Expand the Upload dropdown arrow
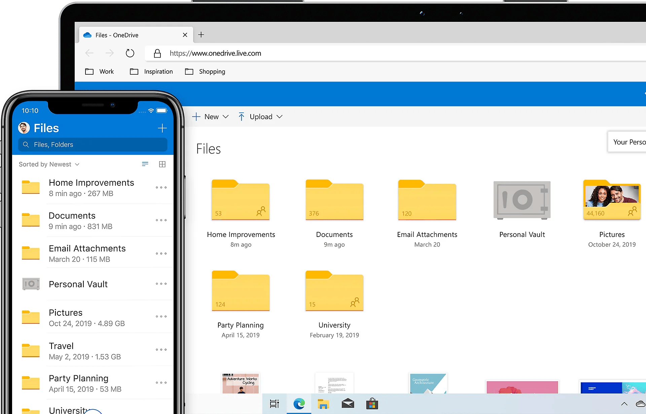This screenshot has width=646, height=414. [280, 116]
